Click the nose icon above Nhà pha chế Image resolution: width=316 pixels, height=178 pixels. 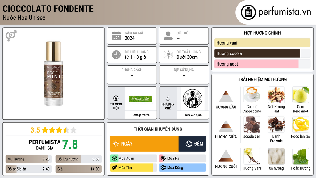[x=168, y=98]
